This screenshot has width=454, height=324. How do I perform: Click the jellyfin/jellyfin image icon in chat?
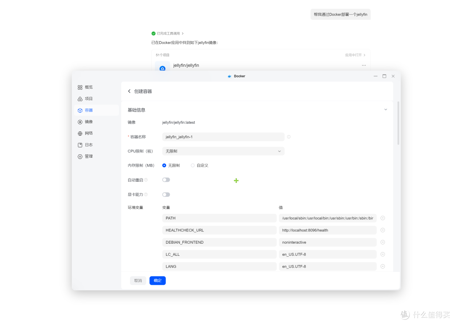(162, 66)
